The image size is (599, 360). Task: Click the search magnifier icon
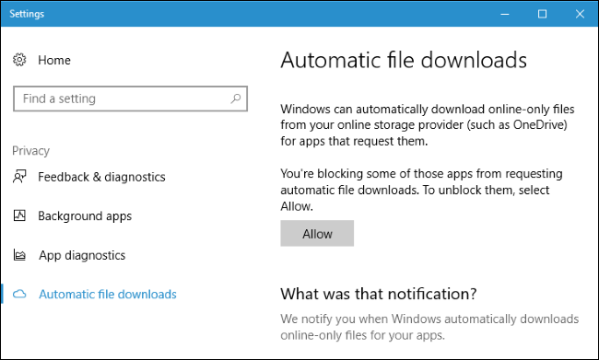236,99
